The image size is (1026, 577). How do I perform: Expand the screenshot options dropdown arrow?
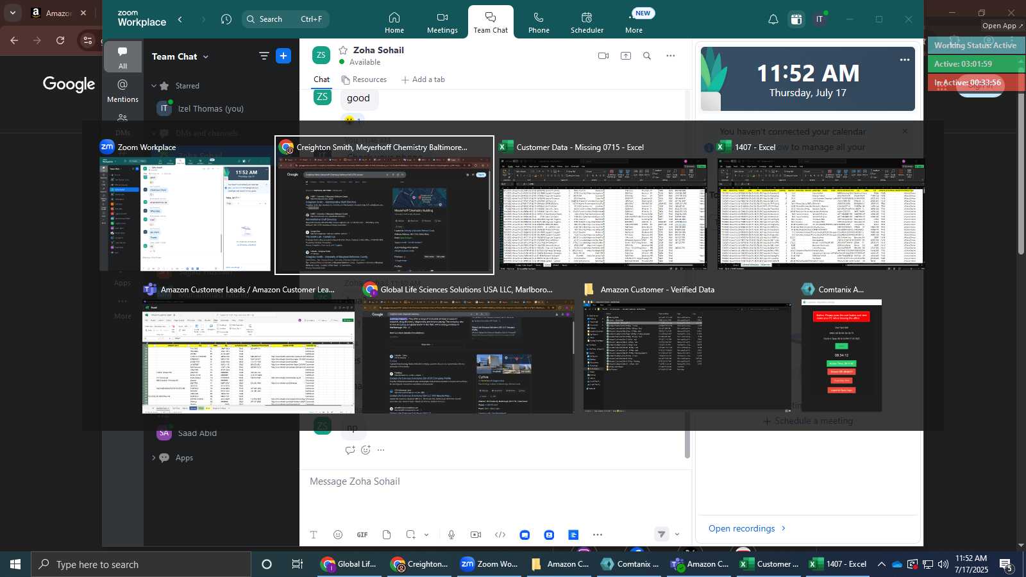click(x=426, y=535)
